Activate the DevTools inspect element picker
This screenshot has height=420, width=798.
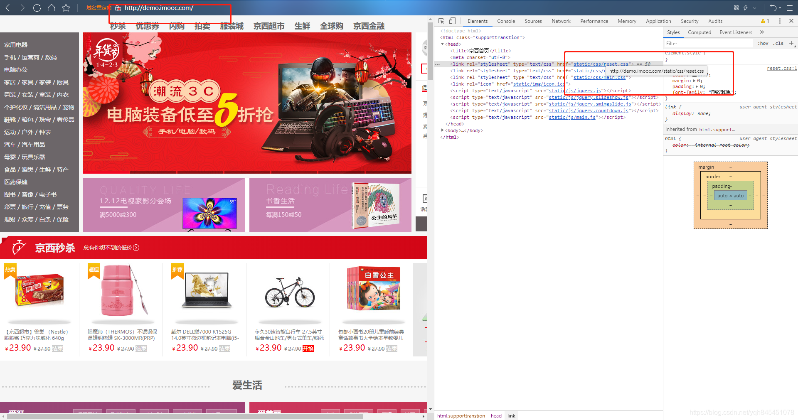pos(441,21)
